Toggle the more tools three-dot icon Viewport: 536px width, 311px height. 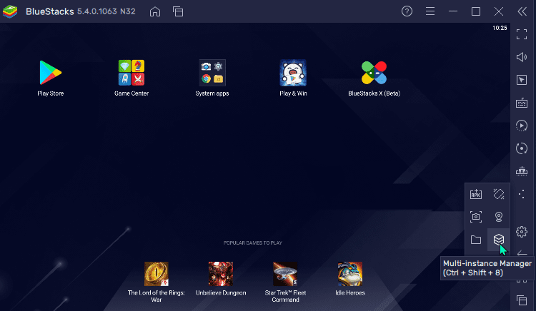point(522,194)
